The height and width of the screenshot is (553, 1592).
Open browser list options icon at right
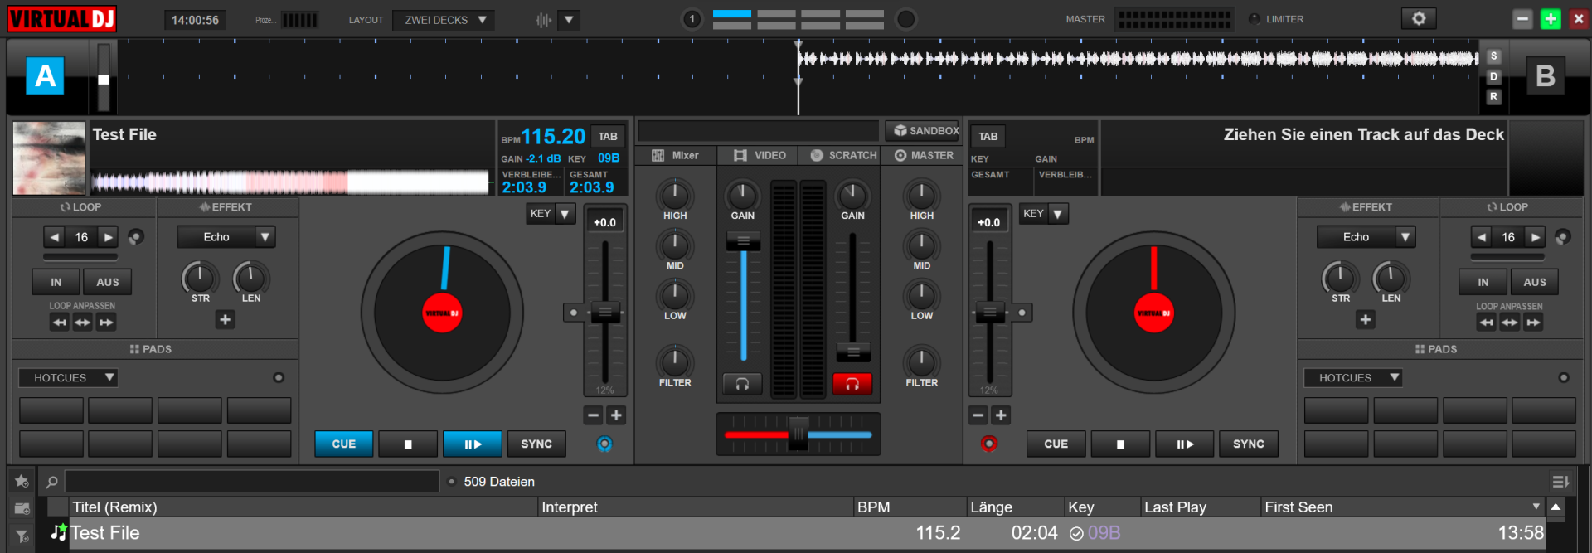coord(1560,482)
